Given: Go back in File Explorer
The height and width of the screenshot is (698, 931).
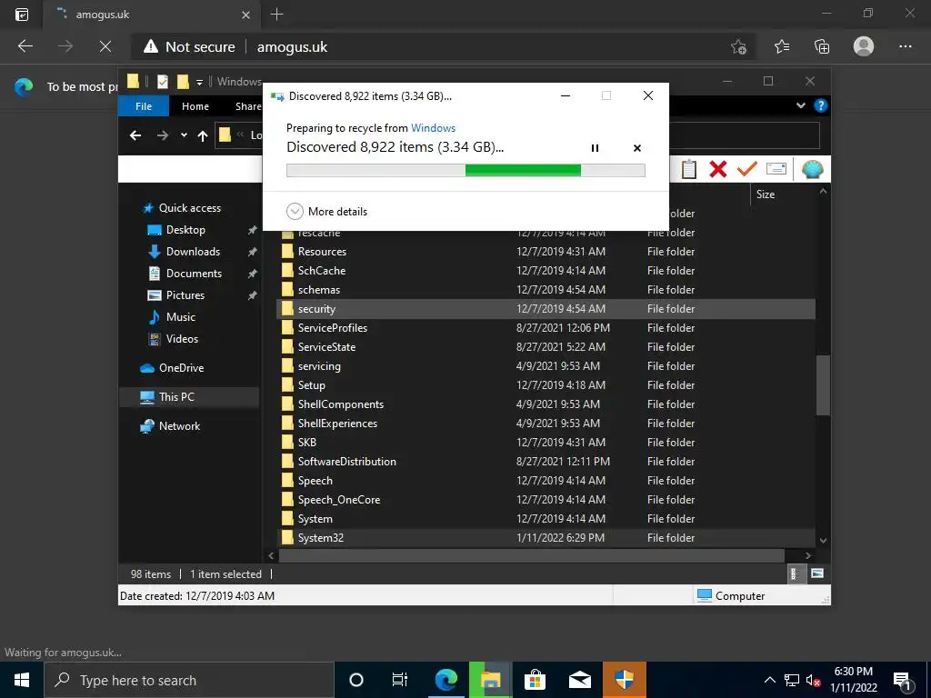Looking at the screenshot, I should 135,136.
